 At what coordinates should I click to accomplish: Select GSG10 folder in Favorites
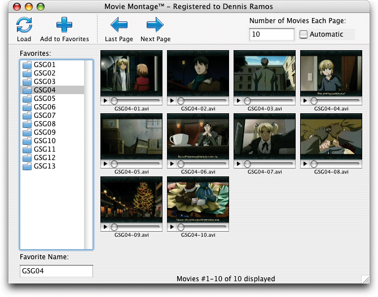click(x=52, y=141)
